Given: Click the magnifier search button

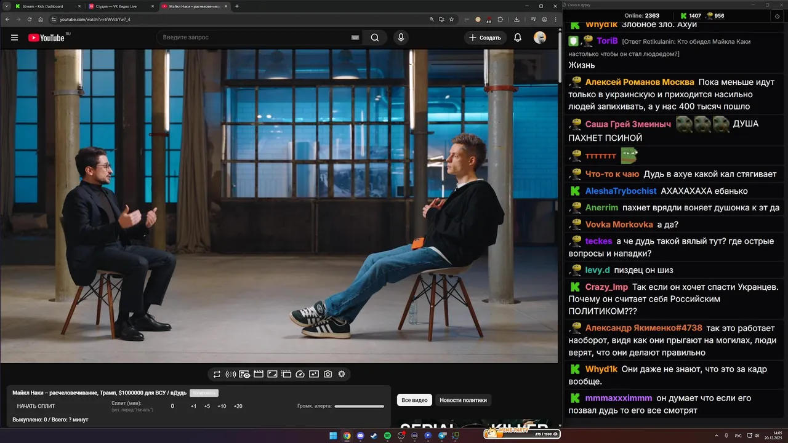Looking at the screenshot, I should tap(375, 38).
